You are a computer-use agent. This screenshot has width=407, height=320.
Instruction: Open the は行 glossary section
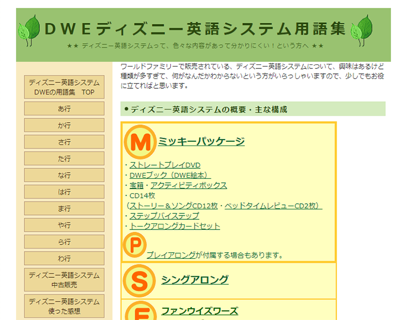coord(64,192)
